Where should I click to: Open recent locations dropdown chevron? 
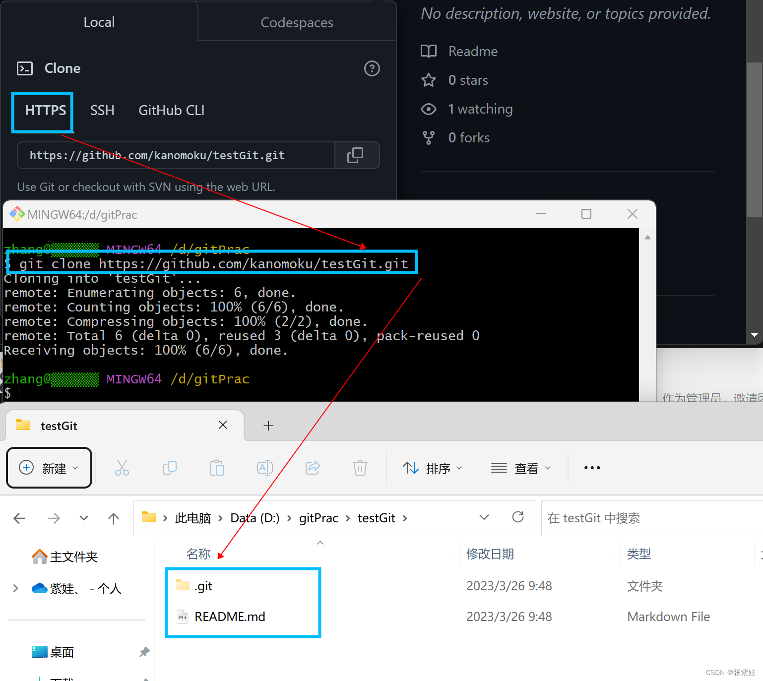click(x=84, y=518)
